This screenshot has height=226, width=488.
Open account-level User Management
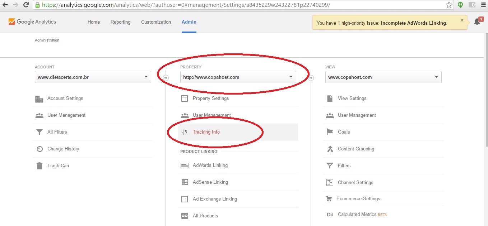(x=66, y=115)
